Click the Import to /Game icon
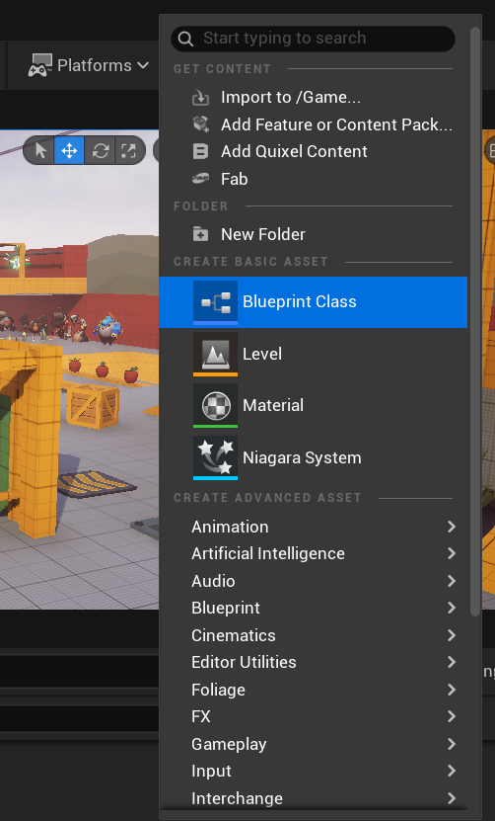The width and height of the screenshot is (495, 821). 201,98
